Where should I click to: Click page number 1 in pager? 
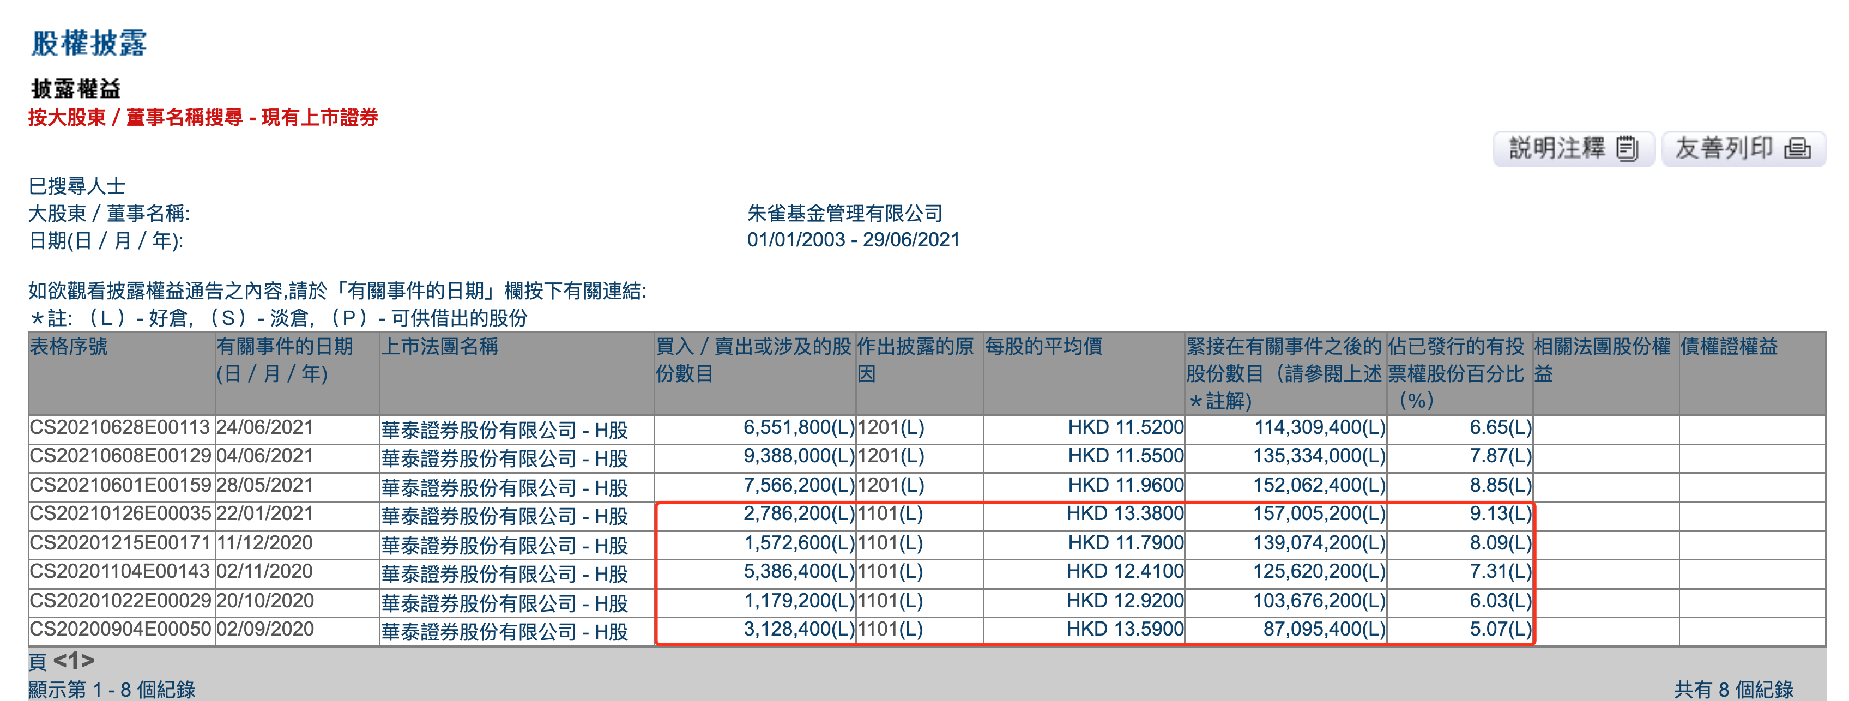74,661
